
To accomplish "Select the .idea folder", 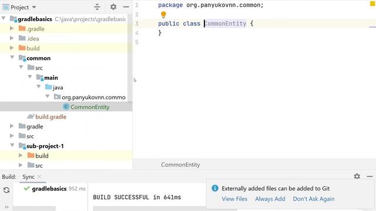I will click(x=33, y=39).
